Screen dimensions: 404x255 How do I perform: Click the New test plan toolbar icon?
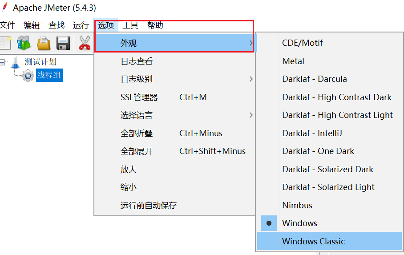pos(4,43)
